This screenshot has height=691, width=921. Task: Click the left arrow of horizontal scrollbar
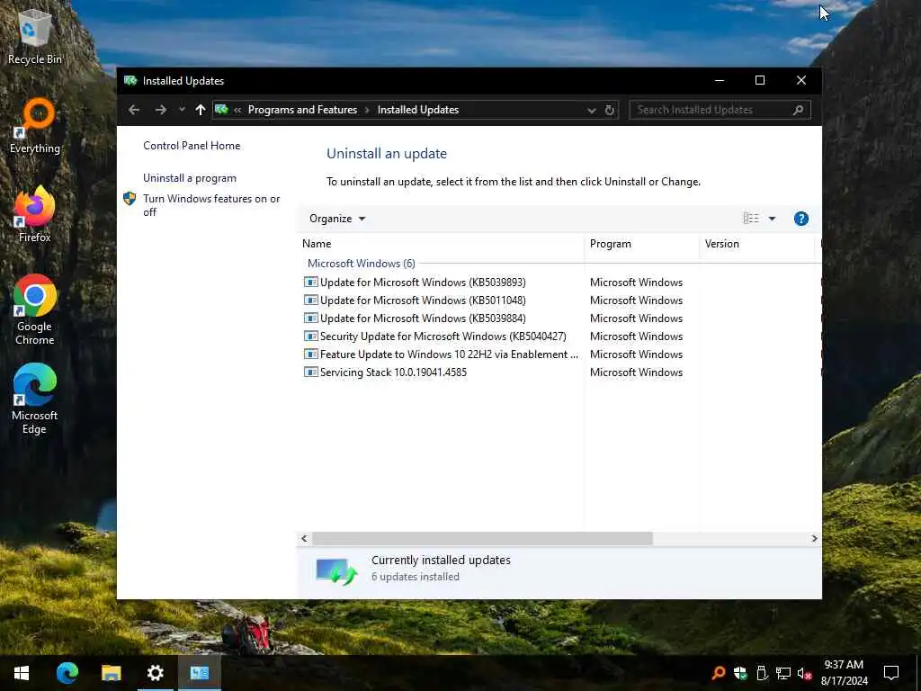(304, 538)
